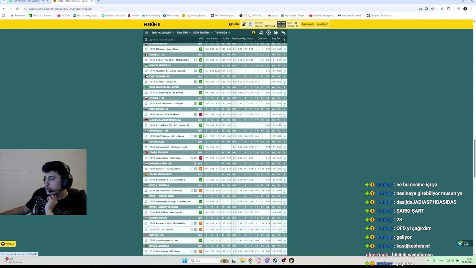
Task: Select odds 4.41 for Sochi win
Action: point(206,114)
